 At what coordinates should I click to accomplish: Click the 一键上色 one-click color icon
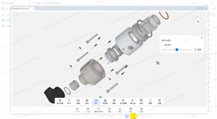[x=132, y=101]
